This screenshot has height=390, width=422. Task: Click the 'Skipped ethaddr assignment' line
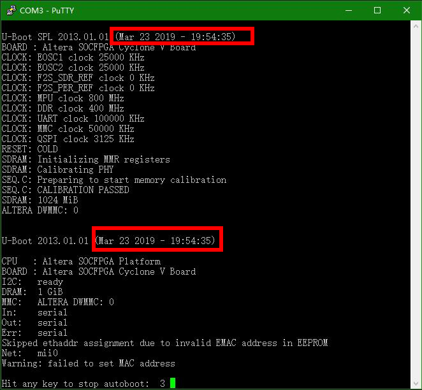[x=164, y=343]
